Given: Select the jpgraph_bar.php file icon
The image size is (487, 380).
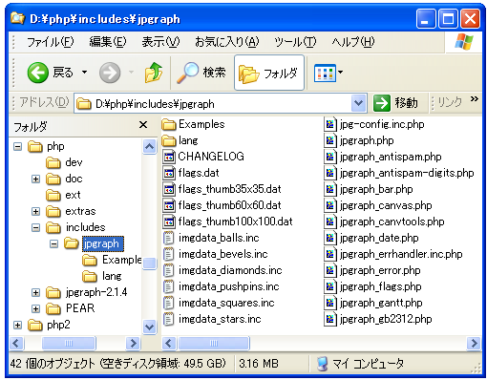Looking at the screenshot, I should [330, 189].
